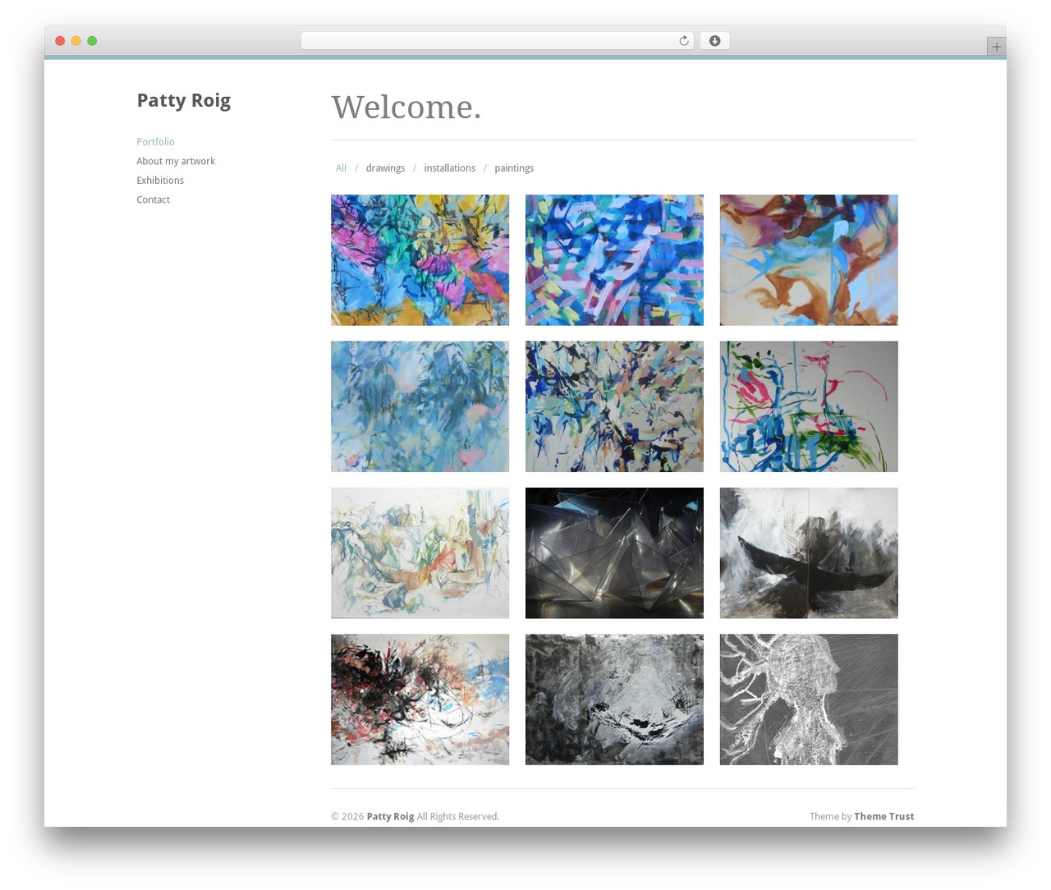Image resolution: width=1051 pixels, height=890 pixels.
Task: Visit the Theme Trust footer link
Action: (x=883, y=817)
